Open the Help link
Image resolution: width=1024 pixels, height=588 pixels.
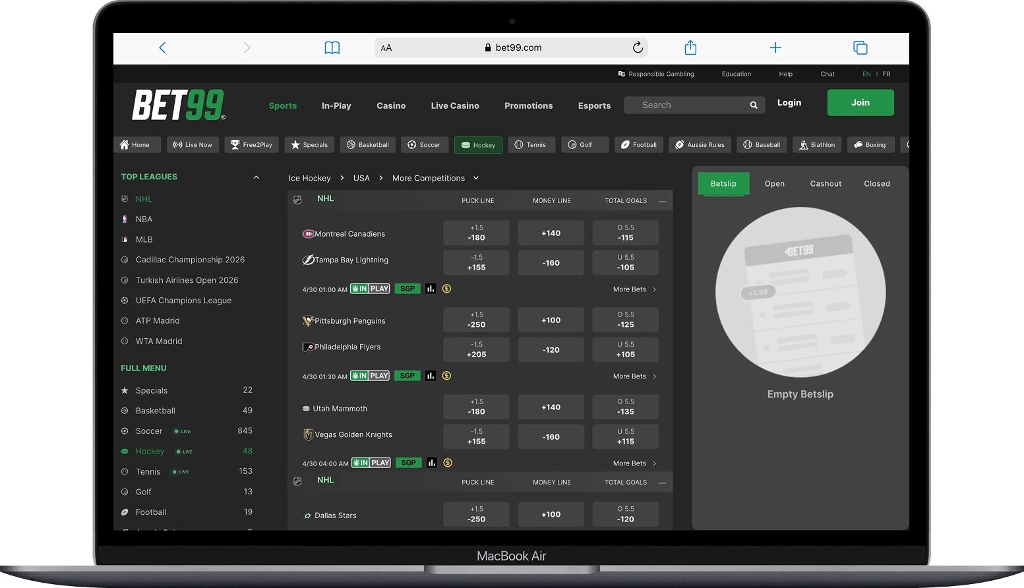[785, 74]
